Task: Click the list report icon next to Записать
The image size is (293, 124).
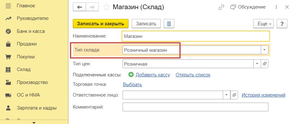Action: point(169,24)
